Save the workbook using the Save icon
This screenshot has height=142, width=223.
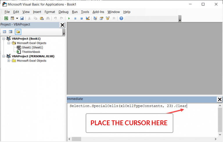coord(22,18)
